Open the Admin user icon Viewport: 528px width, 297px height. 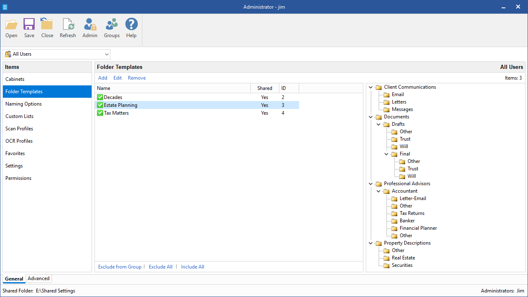pos(90,24)
